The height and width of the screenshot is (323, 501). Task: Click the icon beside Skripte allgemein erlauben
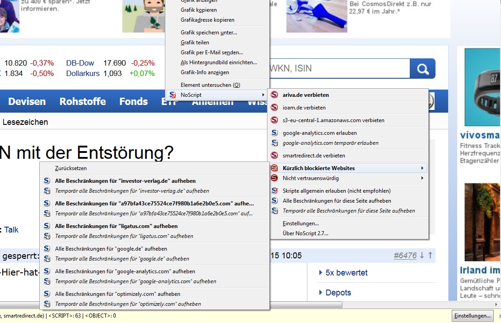[275, 191]
